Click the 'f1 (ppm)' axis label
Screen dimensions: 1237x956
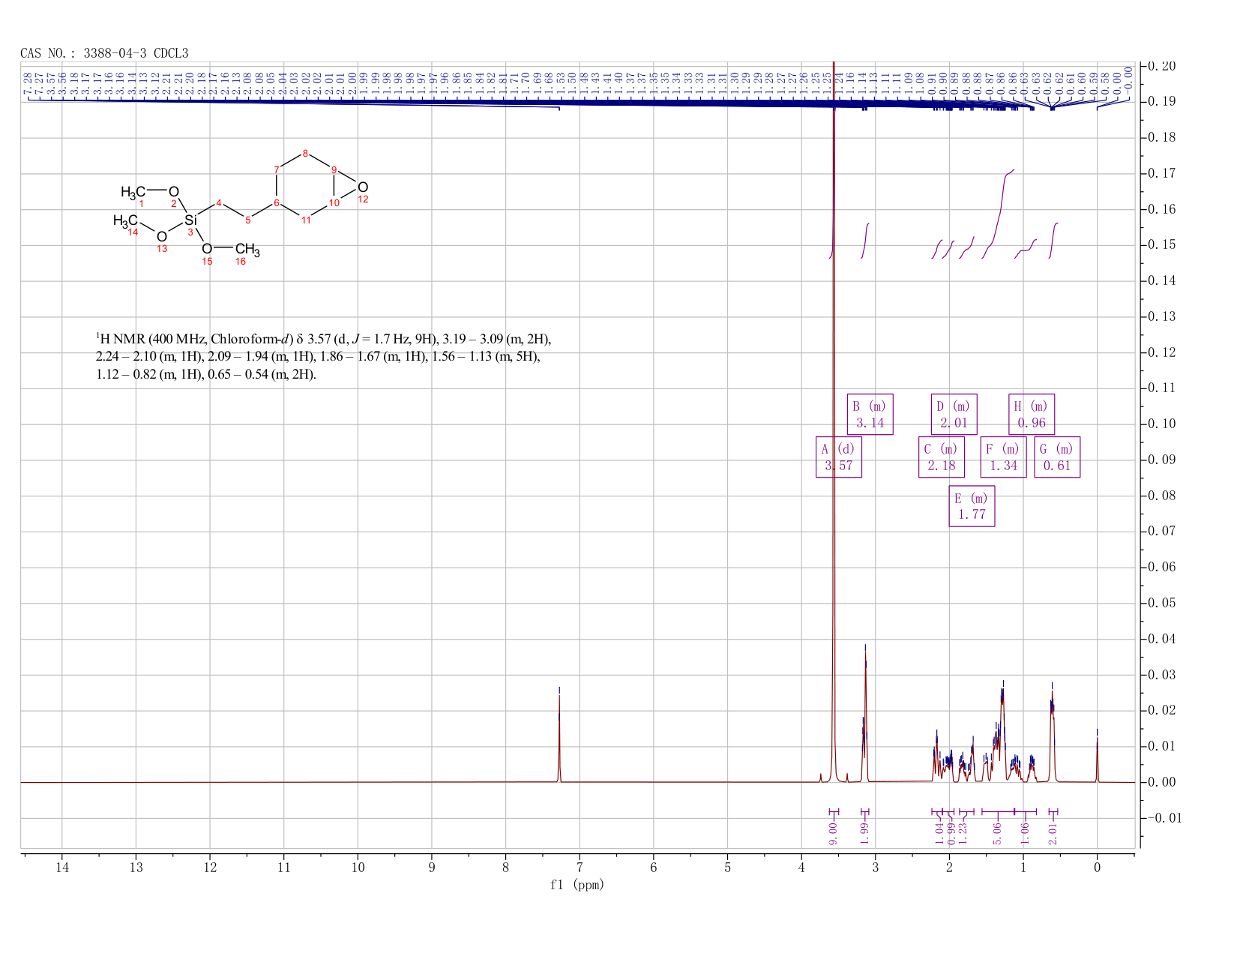[x=577, y=885]
